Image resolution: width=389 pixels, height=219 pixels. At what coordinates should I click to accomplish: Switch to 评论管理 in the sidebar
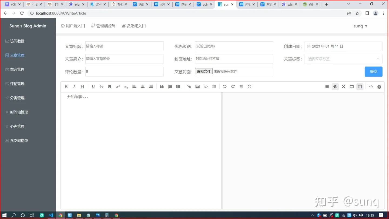point(17,84)
